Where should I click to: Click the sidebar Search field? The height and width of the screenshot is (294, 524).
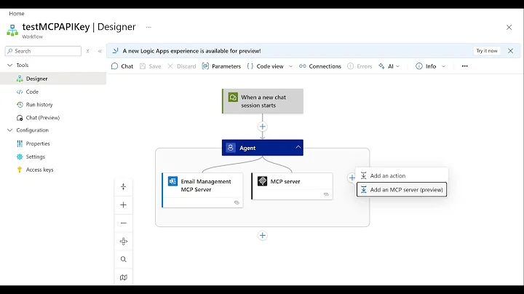(43, 51)
